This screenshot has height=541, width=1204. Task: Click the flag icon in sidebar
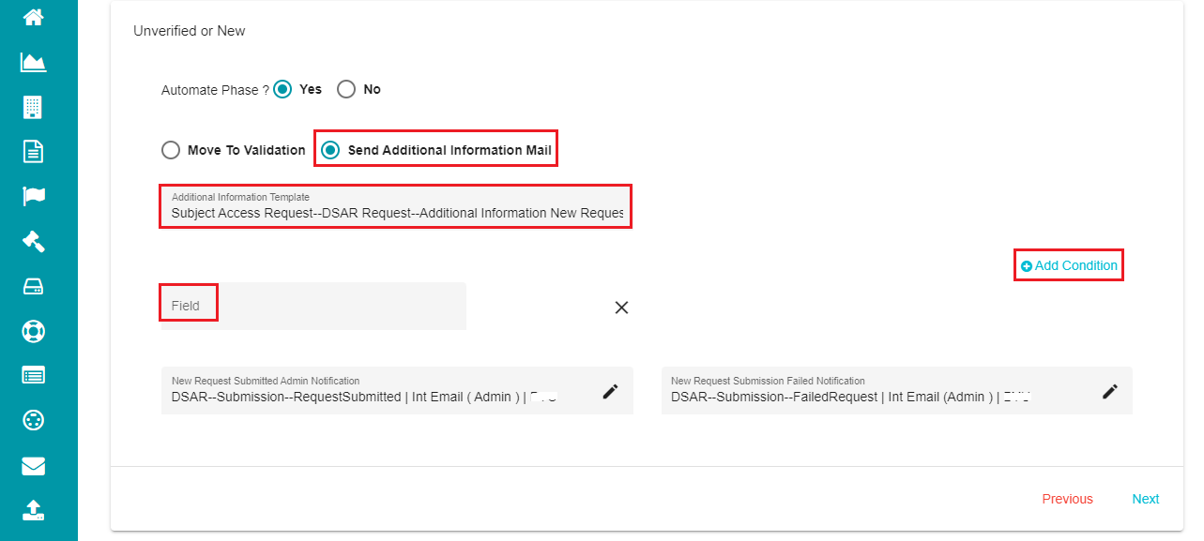tap(33, 196)
